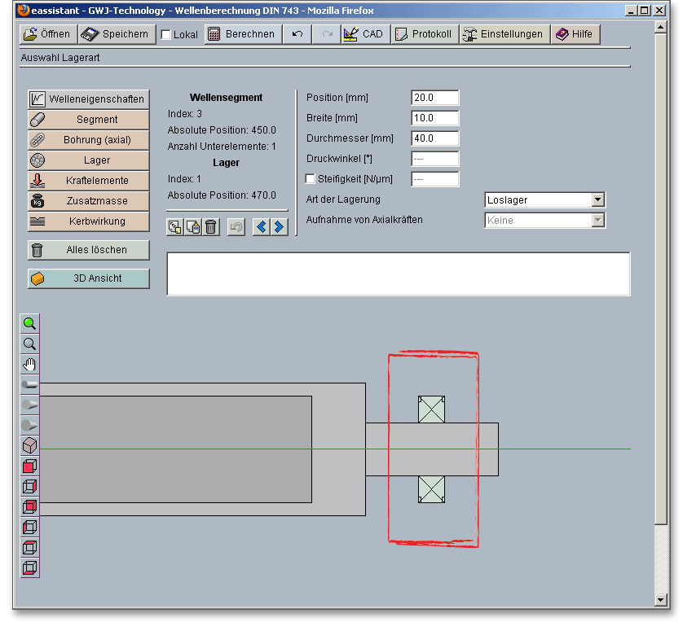
Task: Click the green zoom magnifier icon
Action: click(x=30, y=323)
